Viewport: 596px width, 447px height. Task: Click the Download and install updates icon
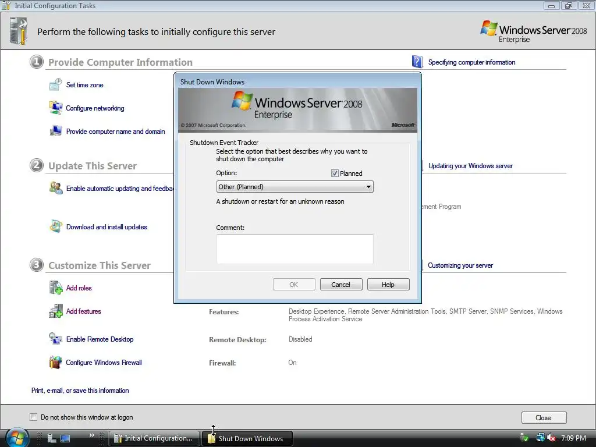coord(55,226)
